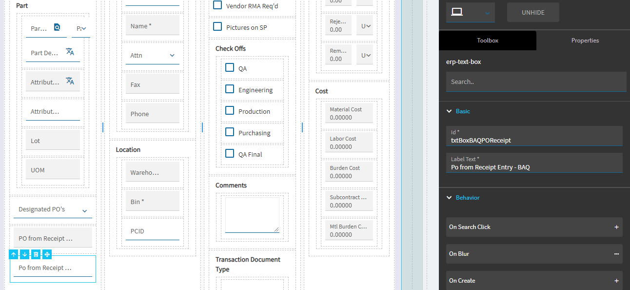Click the properties Search field

point(536,82)
